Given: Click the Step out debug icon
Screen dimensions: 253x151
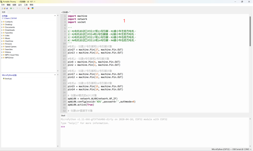Looking at the screenshot, I should coord(22,9).
